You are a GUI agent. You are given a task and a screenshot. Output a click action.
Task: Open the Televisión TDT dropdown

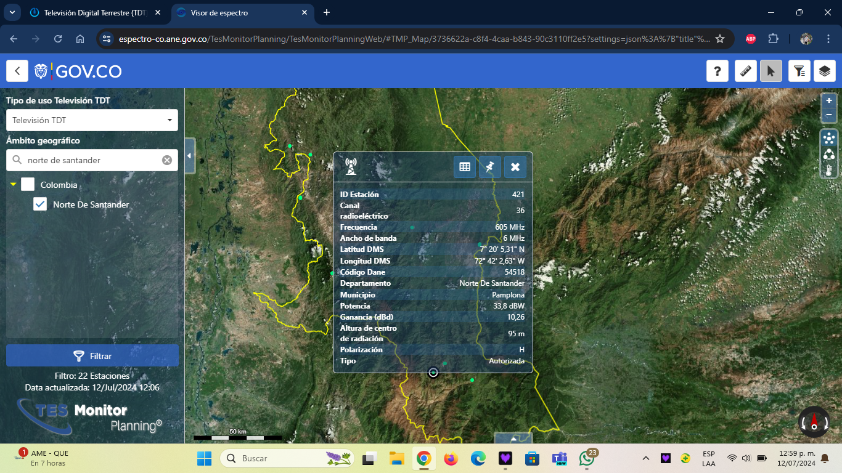[92, 120]
